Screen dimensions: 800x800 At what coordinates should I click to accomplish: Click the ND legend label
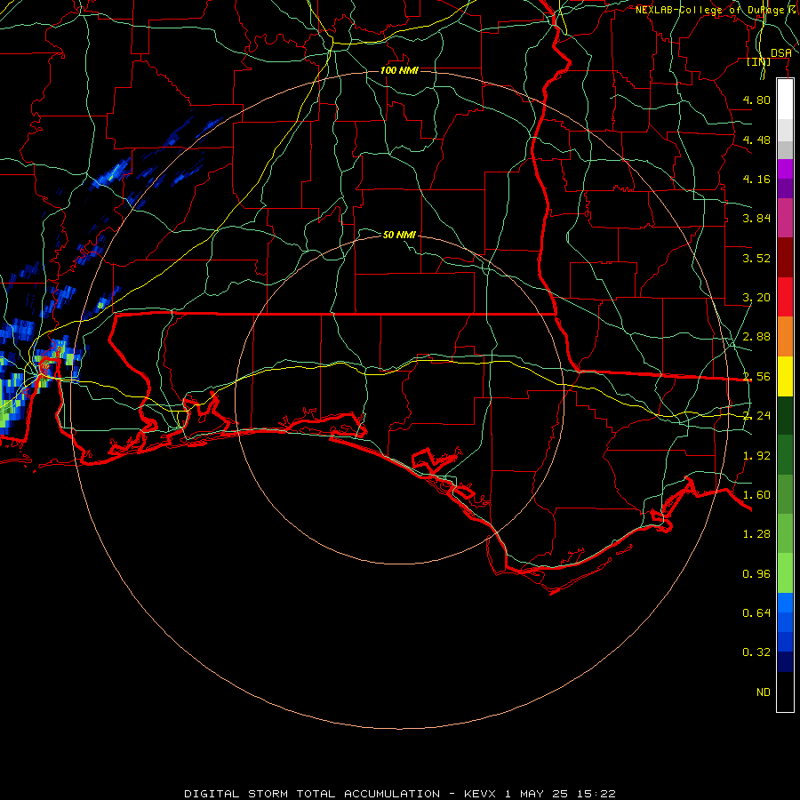click(x=764, y=692)
